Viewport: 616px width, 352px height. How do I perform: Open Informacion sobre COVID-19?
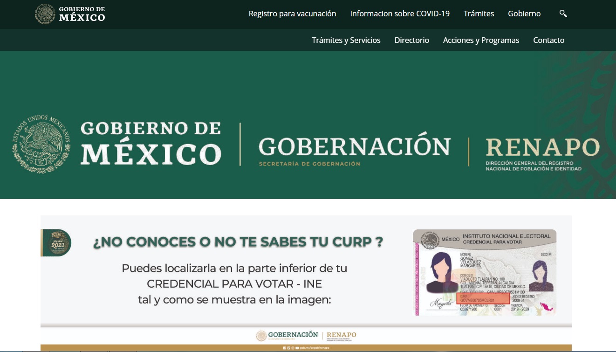[400, 14]
